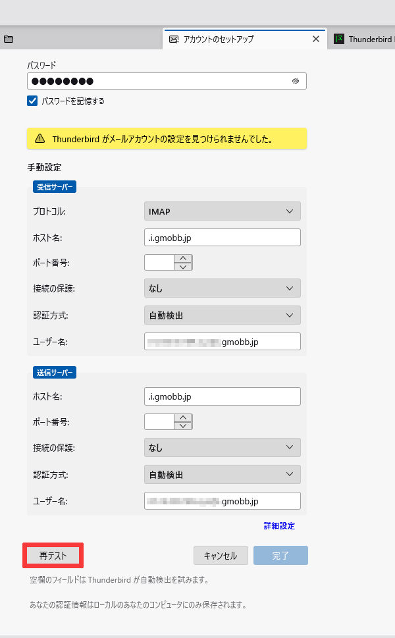
Task: Close the アカウントのセットアップ tab
Action: click(316, 39)
